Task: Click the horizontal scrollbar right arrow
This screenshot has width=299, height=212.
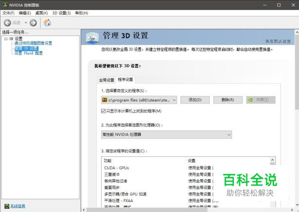Action: click(x=292, y=210)
